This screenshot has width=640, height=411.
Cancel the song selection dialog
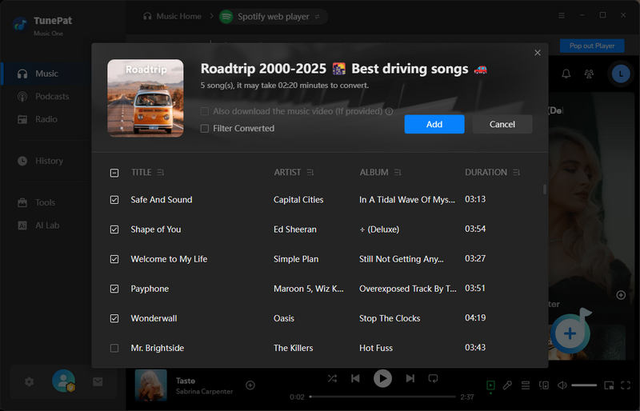[x=502, y=124]
